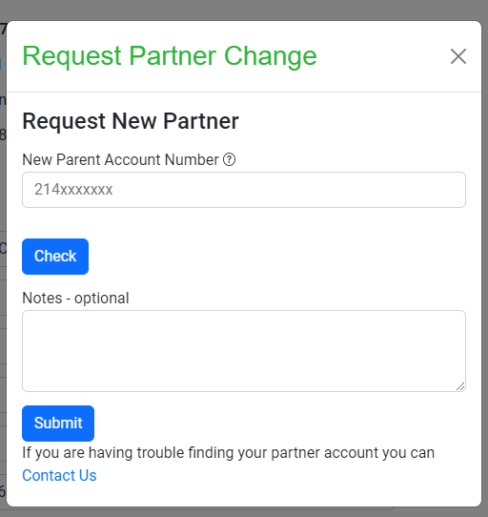488x517 pixels.
Task: Click the blue Check button
Action: [x=55, y=257]
